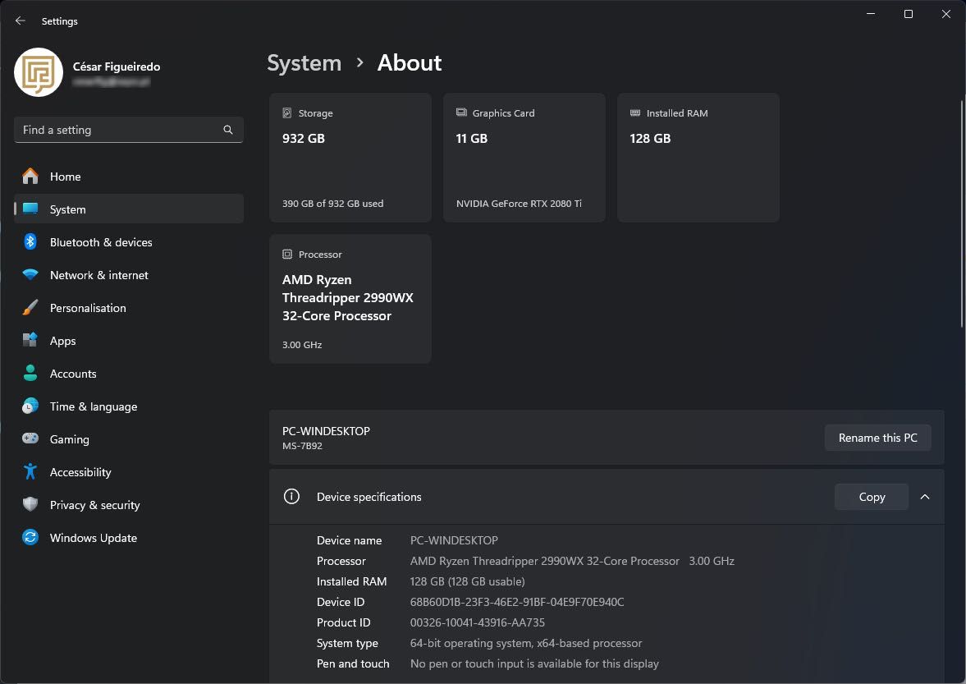Open the Graphics Card tile
This screenshot has width=966, height=684.
(x=524, y=158)
